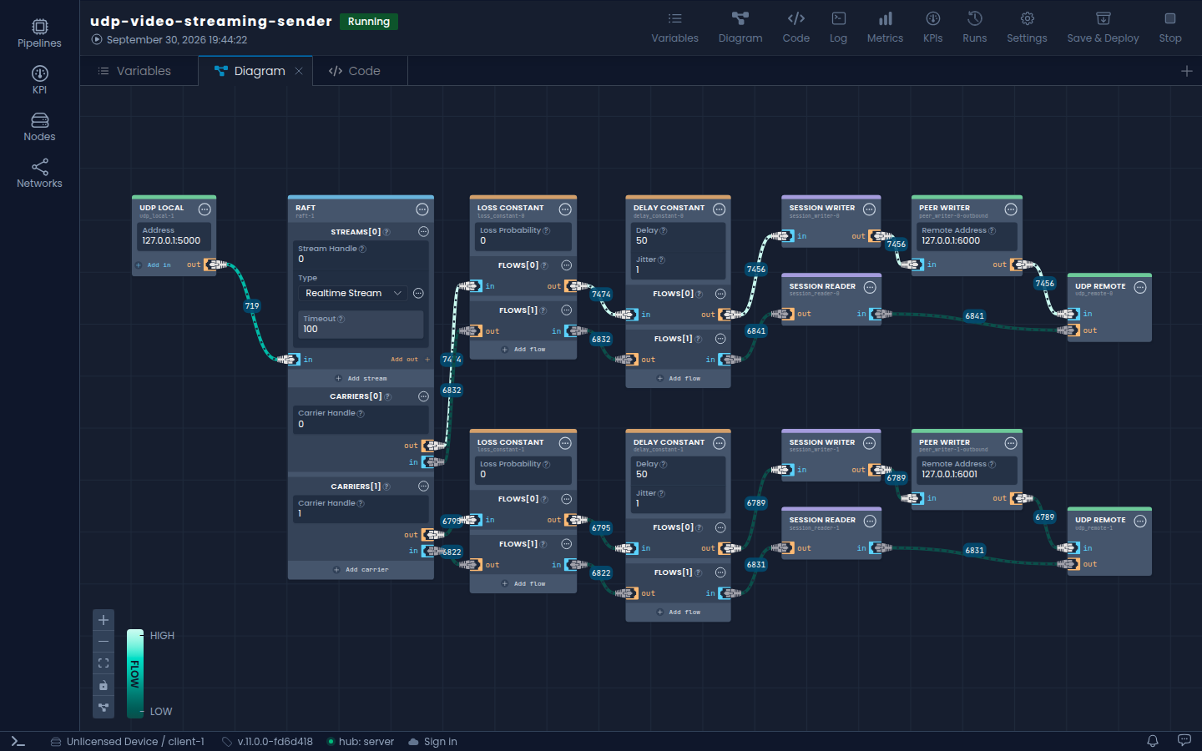The height and width of the screenshot is (751, 1202).
Task: Click Add out on RAFT node
Action: [410, 360]
